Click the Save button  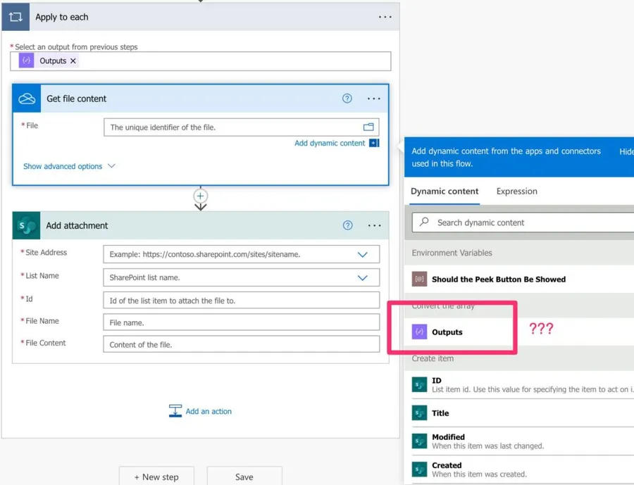(x=244, y=477)
